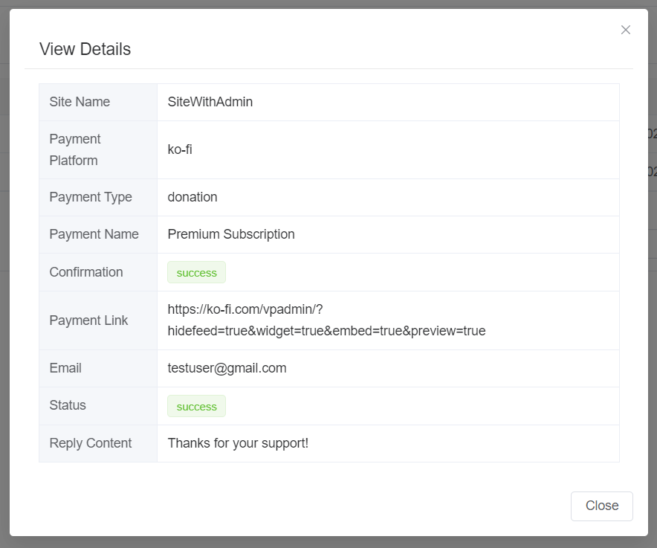Viewport: 657px width, 548px height.
Task: Click the Payment Type row label
Action: point(91,196)
